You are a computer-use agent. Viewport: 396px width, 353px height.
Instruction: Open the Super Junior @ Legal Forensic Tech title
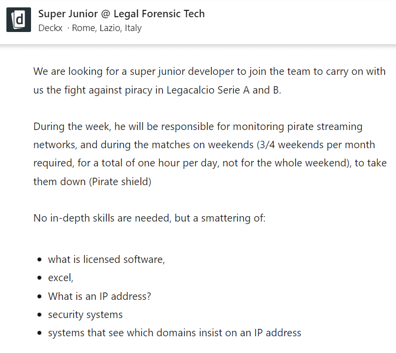point(121,14)
